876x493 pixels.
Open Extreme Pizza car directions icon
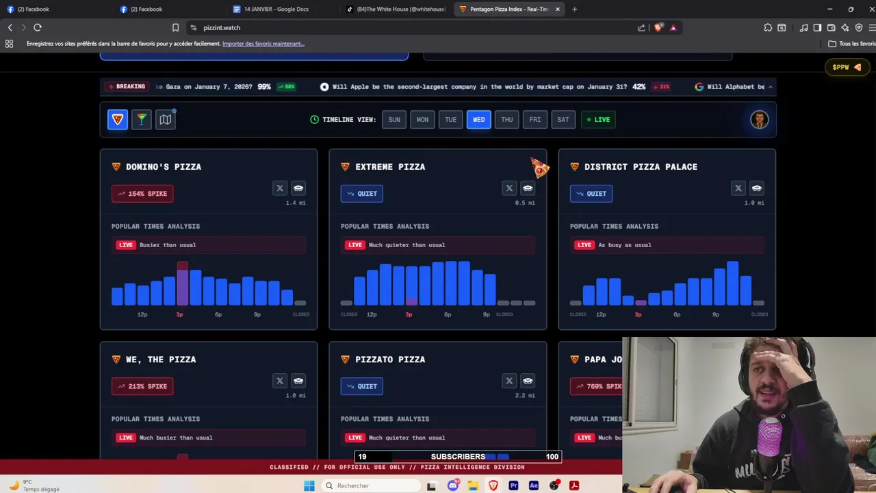pos(528,188)
